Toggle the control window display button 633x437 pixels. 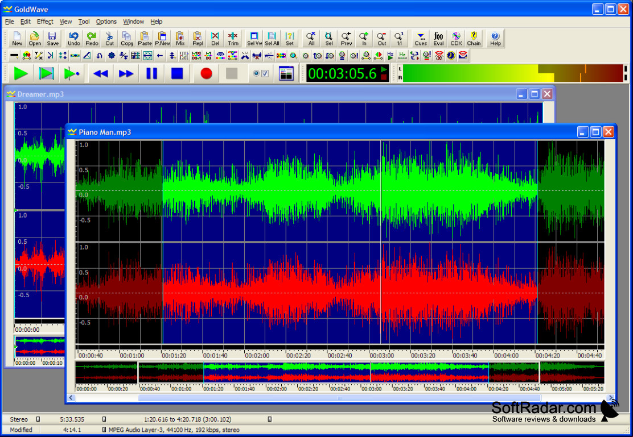[x=286, y=73]
